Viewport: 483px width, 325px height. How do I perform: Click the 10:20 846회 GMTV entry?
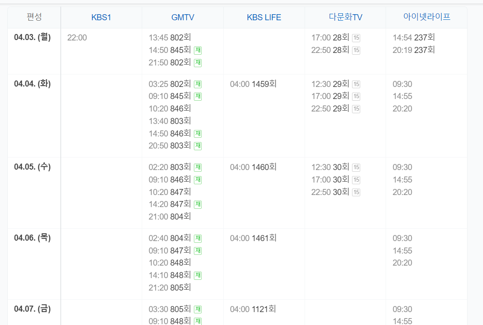tap(170, 108)
